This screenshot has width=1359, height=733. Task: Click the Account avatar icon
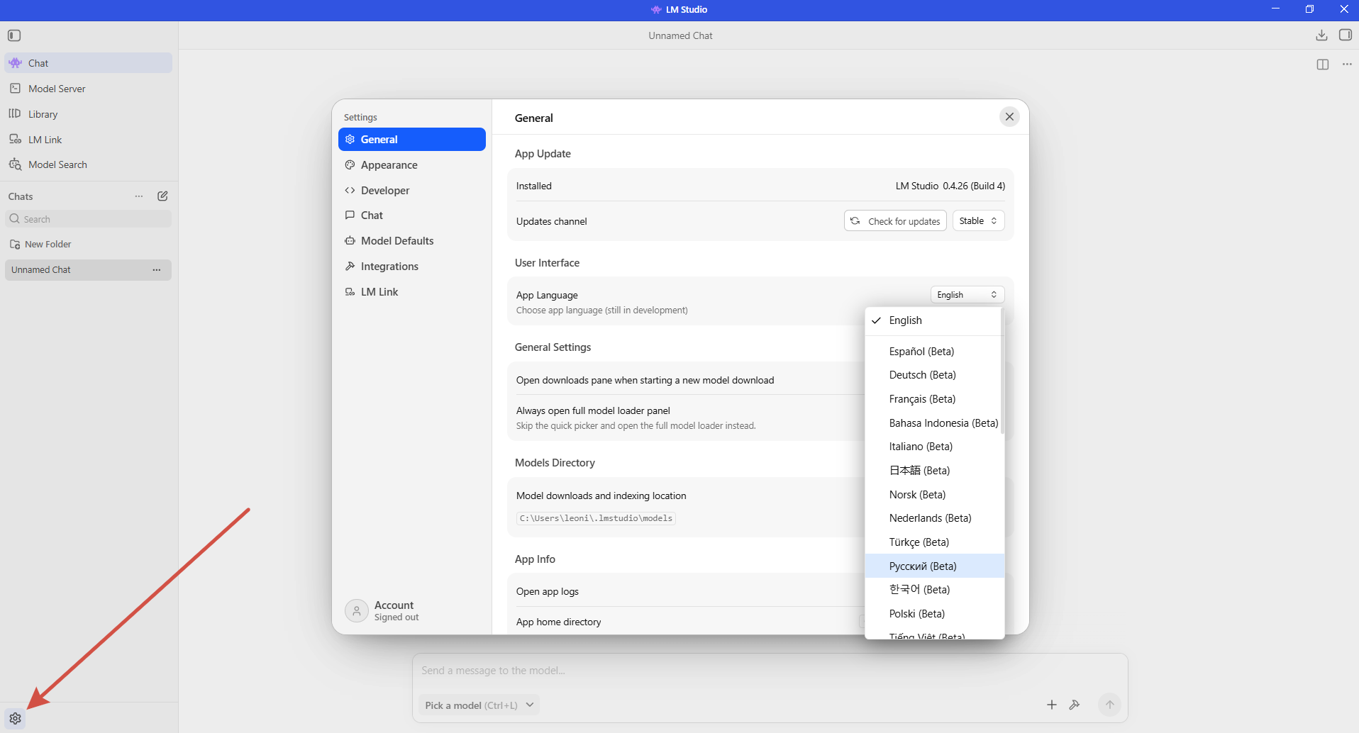pyautogui.click(x=357, y=610)
